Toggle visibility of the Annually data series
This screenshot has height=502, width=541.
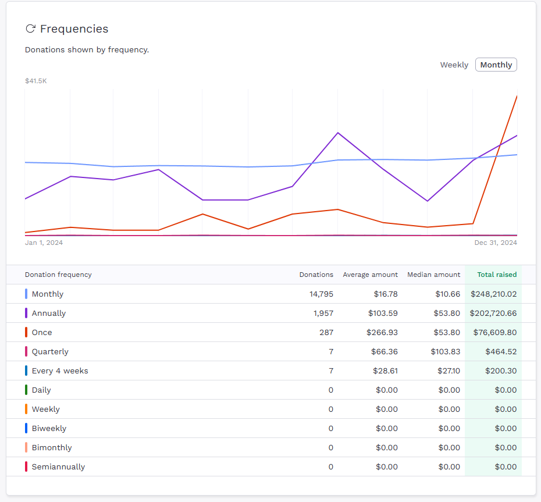coord(49,313)
